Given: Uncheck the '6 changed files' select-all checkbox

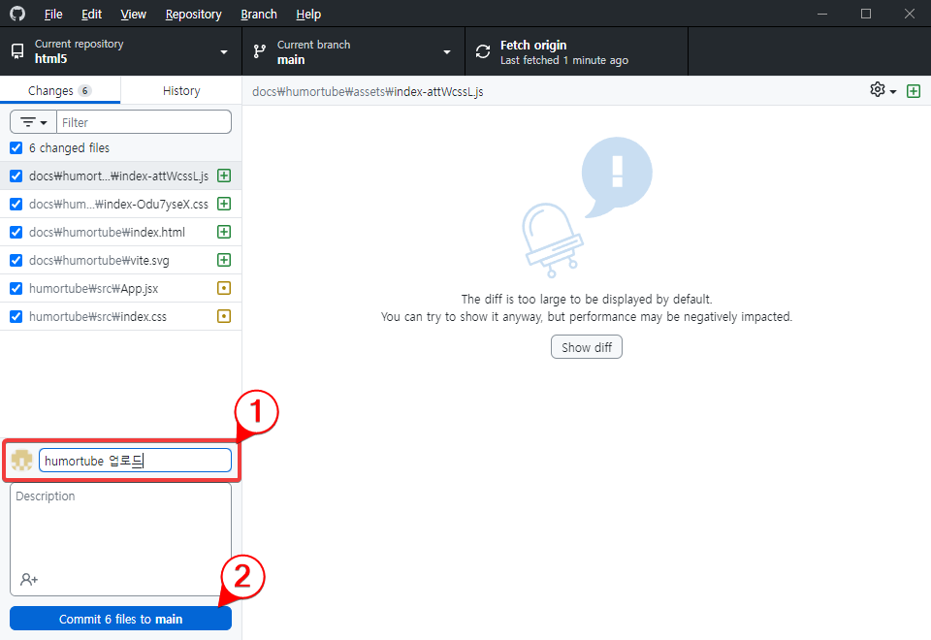Looking at the screenshot, I should [x=16, y=148].
